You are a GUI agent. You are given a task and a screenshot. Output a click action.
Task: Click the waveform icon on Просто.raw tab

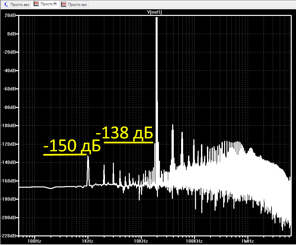pos(64,4)
